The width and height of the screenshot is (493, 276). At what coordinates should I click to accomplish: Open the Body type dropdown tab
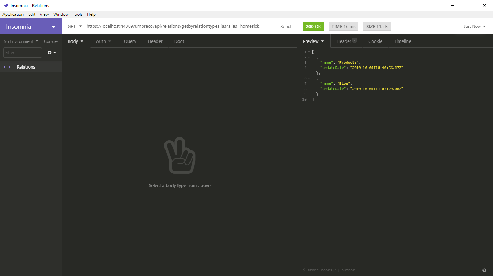pos(76,41)
